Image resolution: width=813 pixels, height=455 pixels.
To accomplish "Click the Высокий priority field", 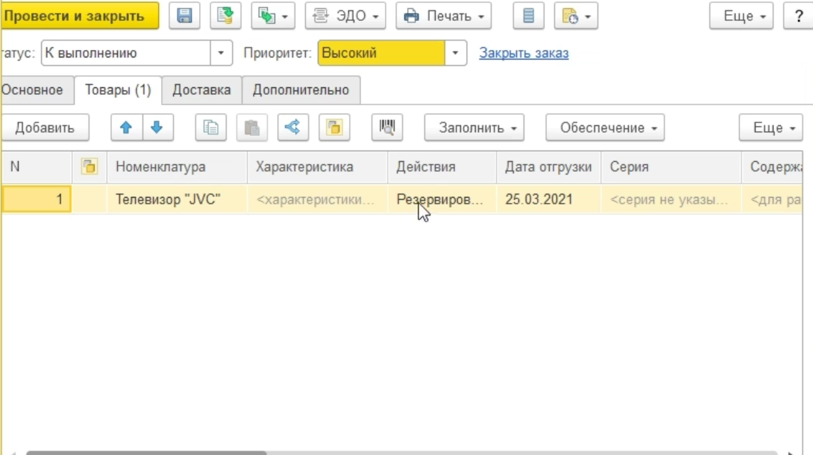I will coord(382,53).
